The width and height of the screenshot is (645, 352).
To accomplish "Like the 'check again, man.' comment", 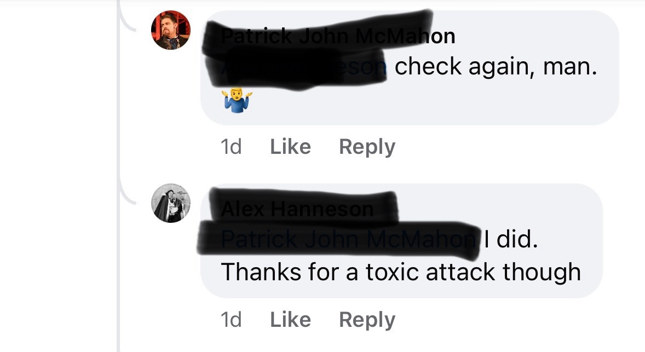I will (290, 146).
